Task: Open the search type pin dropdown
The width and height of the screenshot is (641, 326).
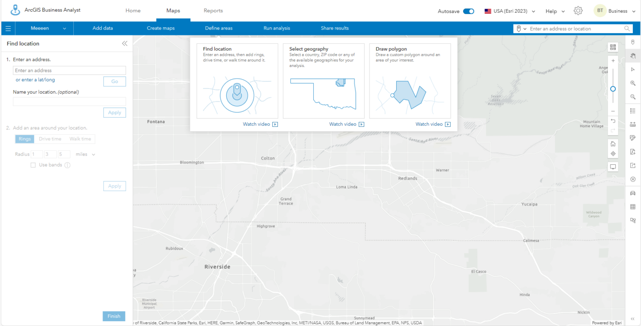Action: 521,29
